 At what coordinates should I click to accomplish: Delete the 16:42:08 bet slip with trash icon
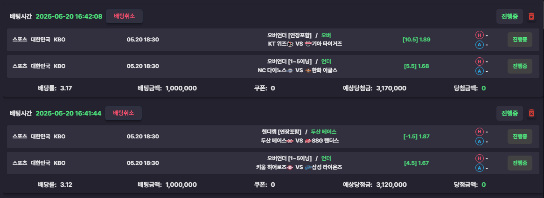point(531,16)
